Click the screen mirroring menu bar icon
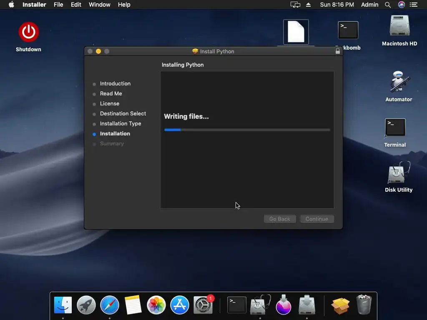The width and height of the screenshot is (427, 320). 295,5
